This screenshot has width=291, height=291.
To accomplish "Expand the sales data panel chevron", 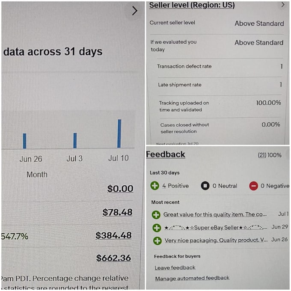I will coord(134,11).
